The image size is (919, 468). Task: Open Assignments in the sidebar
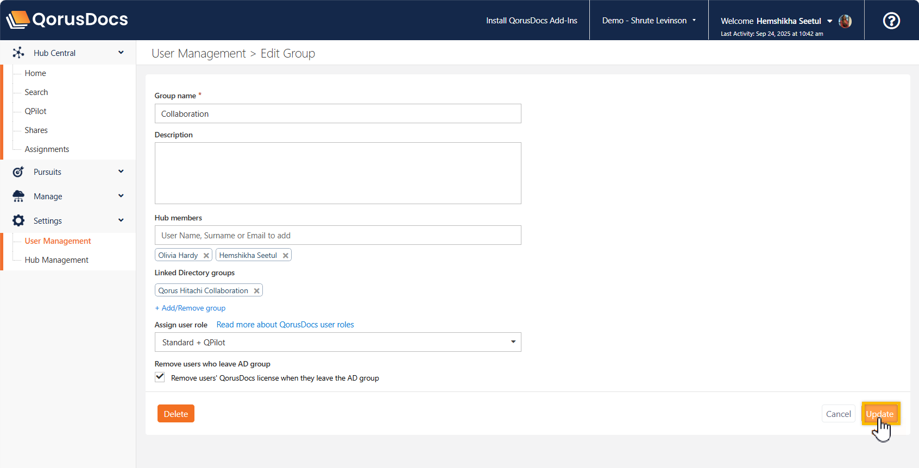[47, 149]
